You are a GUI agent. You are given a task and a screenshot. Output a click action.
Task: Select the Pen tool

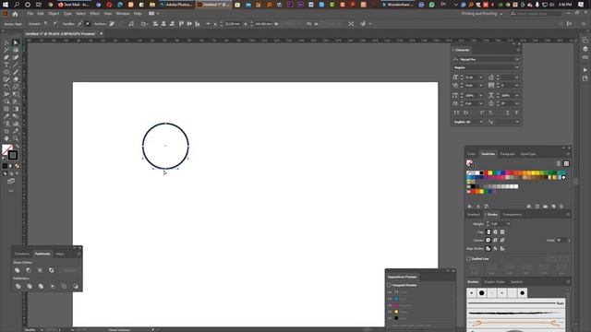point(6,57)
